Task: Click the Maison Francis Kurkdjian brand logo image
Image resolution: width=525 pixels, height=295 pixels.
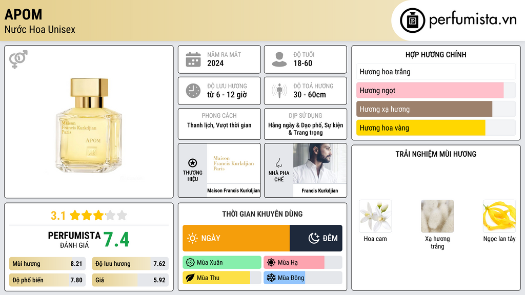Action: point(234,163)
